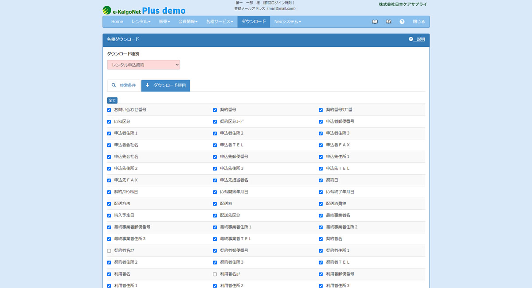
Task: Expand the Neoシステム menu
Action: [x=288, y=22]
